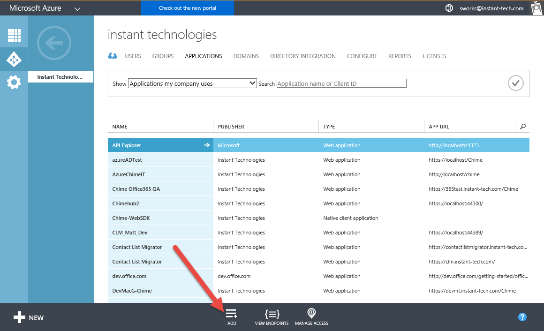
Task: Select the dev.office.com application name
Action: 129,276
